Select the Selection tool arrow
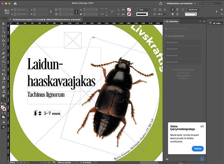This screenshot has height=164, width=224. click(x=3, y=24)
